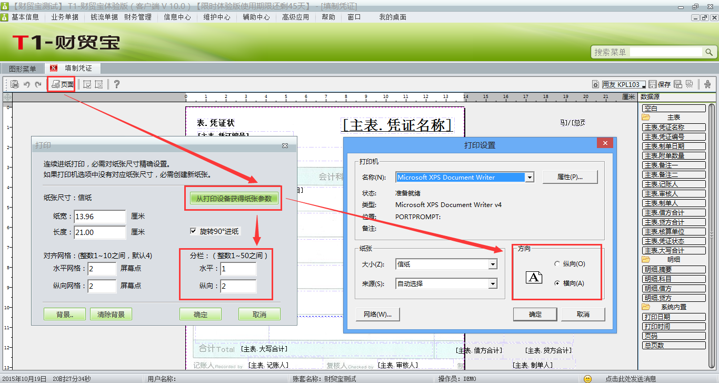Select the 横向(A) radio button
This screenshot has width=719, height=383.
pos(557,283)
